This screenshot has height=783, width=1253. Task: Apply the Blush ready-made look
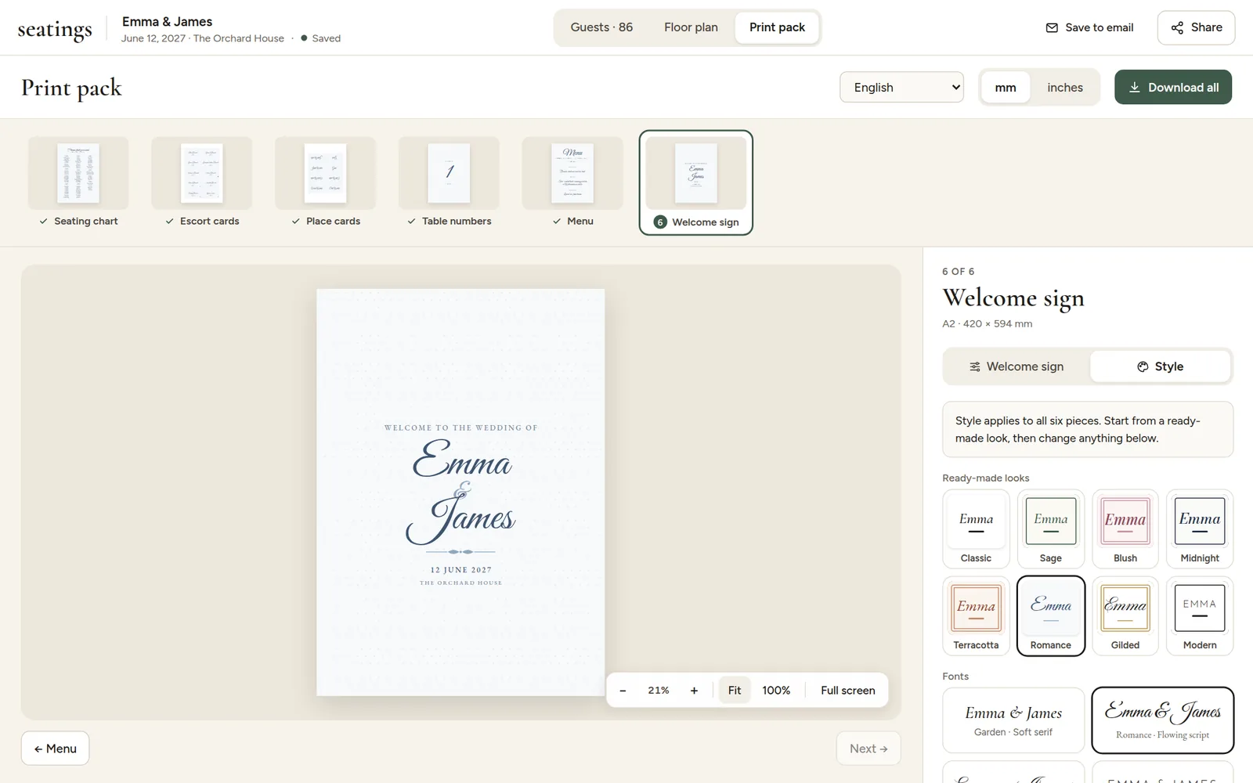coord(1125,529)
